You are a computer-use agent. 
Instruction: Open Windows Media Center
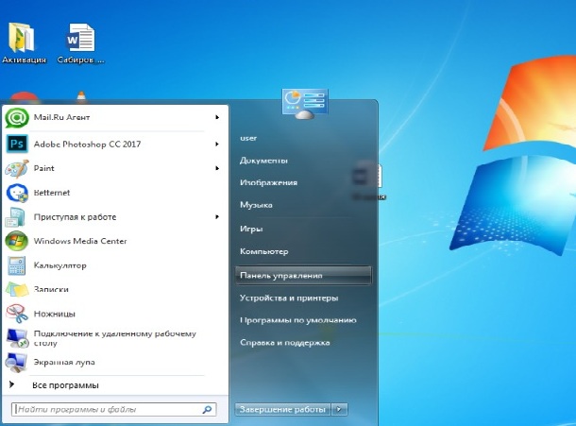(79, 241)
